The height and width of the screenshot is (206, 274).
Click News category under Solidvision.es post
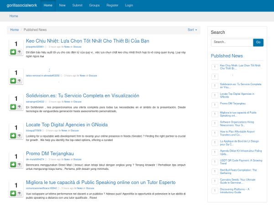(67, 102)
